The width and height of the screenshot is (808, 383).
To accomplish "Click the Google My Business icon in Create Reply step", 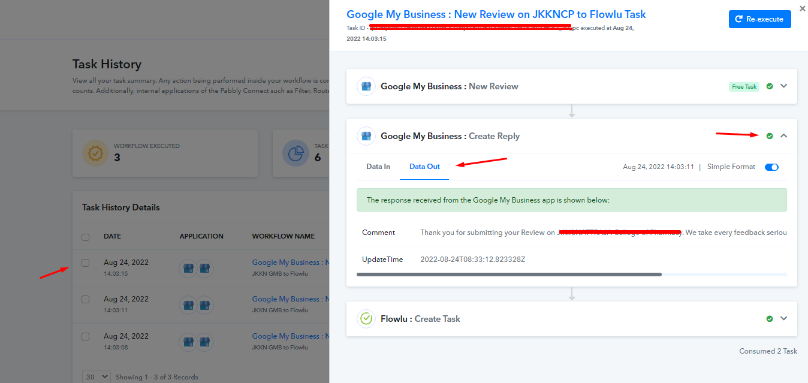I will tap(366, 136).
